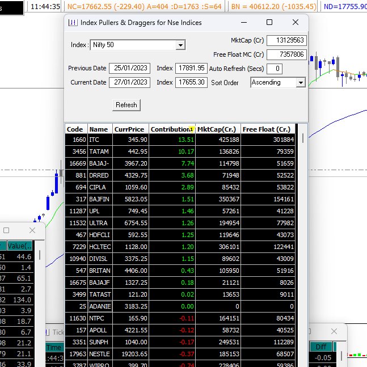The width and height of the screenshot is (367, 367).
Task: Click the Current Date field 27/01/2023
Action: click(130, 82)
